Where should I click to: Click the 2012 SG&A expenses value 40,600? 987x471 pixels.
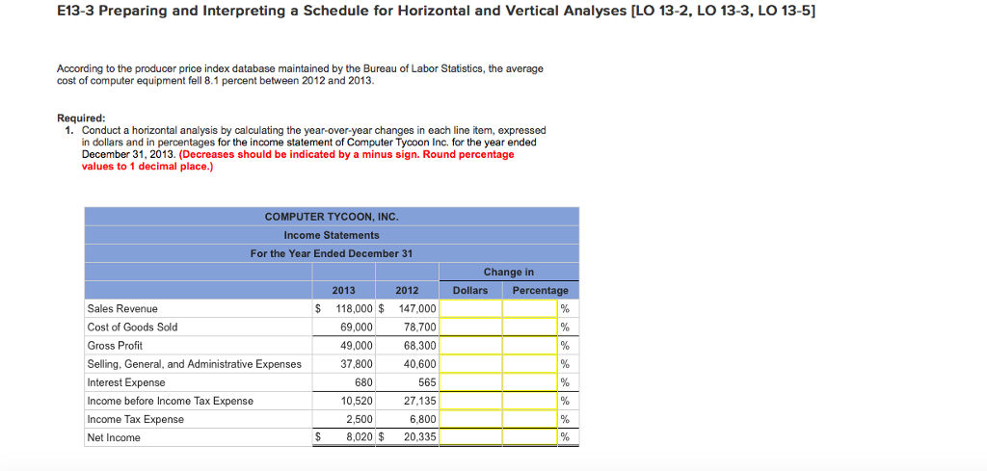tap(420, 363)
